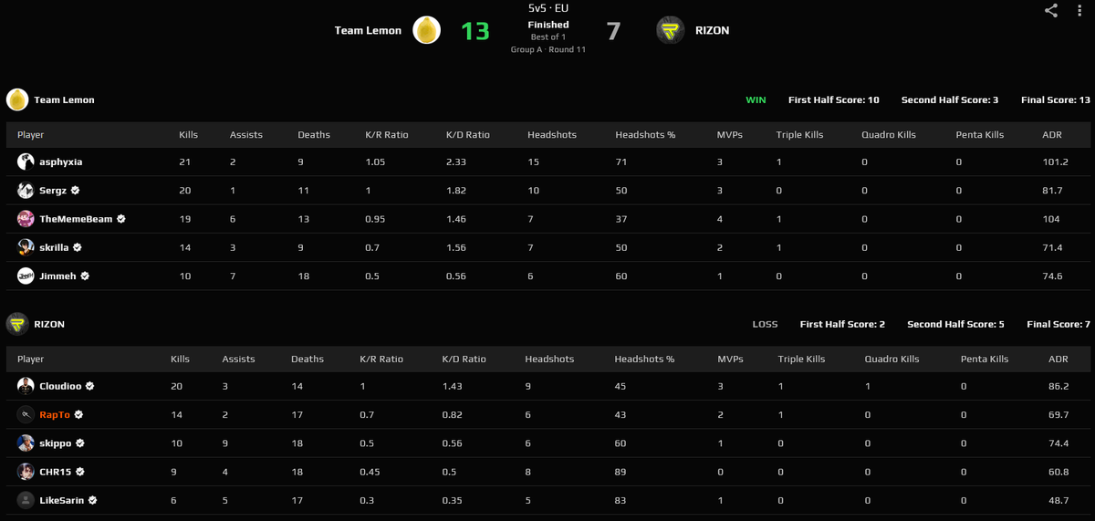Open Cloudioo player name link
This screenshot has width=1095, height=521.
coord(60,386)
